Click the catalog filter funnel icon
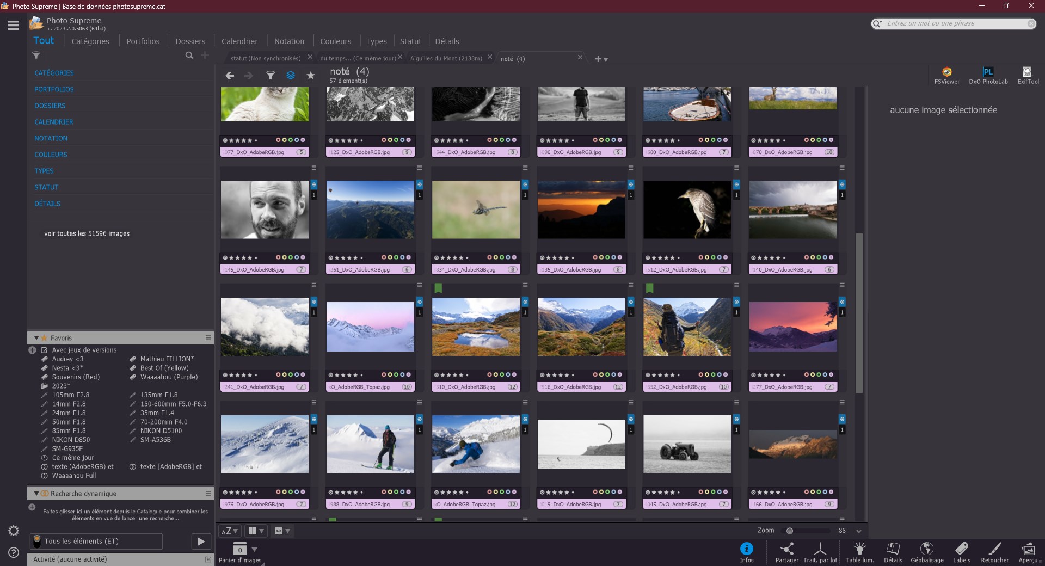 (x=36, y=56)
